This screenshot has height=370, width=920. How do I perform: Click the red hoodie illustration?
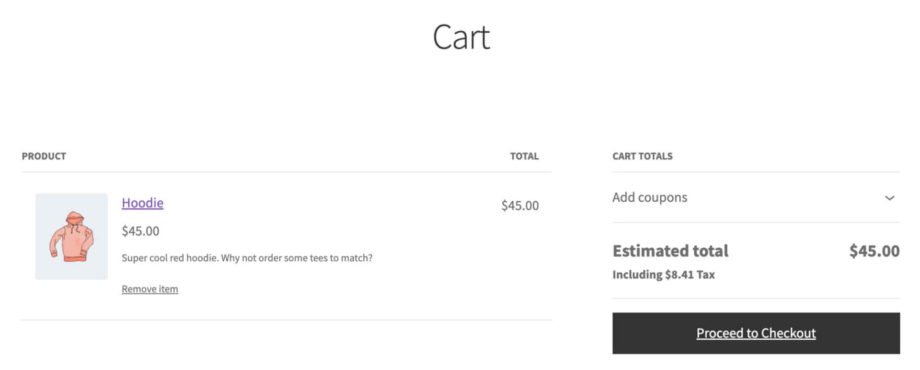click(71, 237)
